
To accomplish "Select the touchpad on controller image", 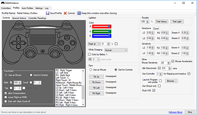I will 43,36.
